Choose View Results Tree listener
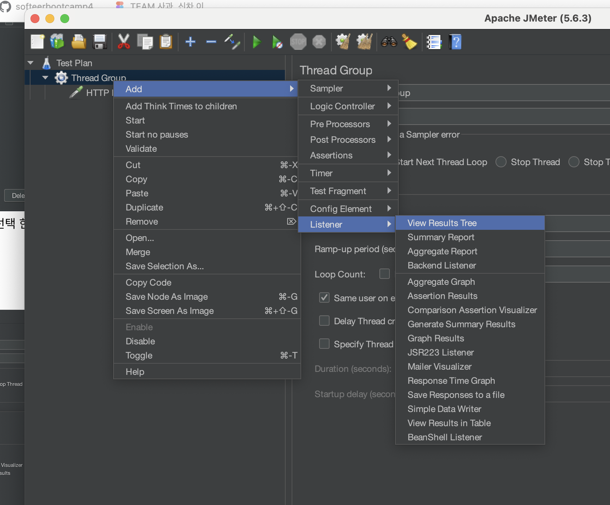610x505 pixels. point(470,223)
